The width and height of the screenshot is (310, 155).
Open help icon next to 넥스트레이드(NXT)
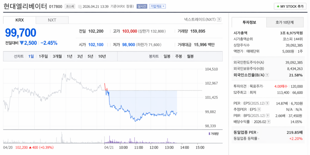click(219, 20)
